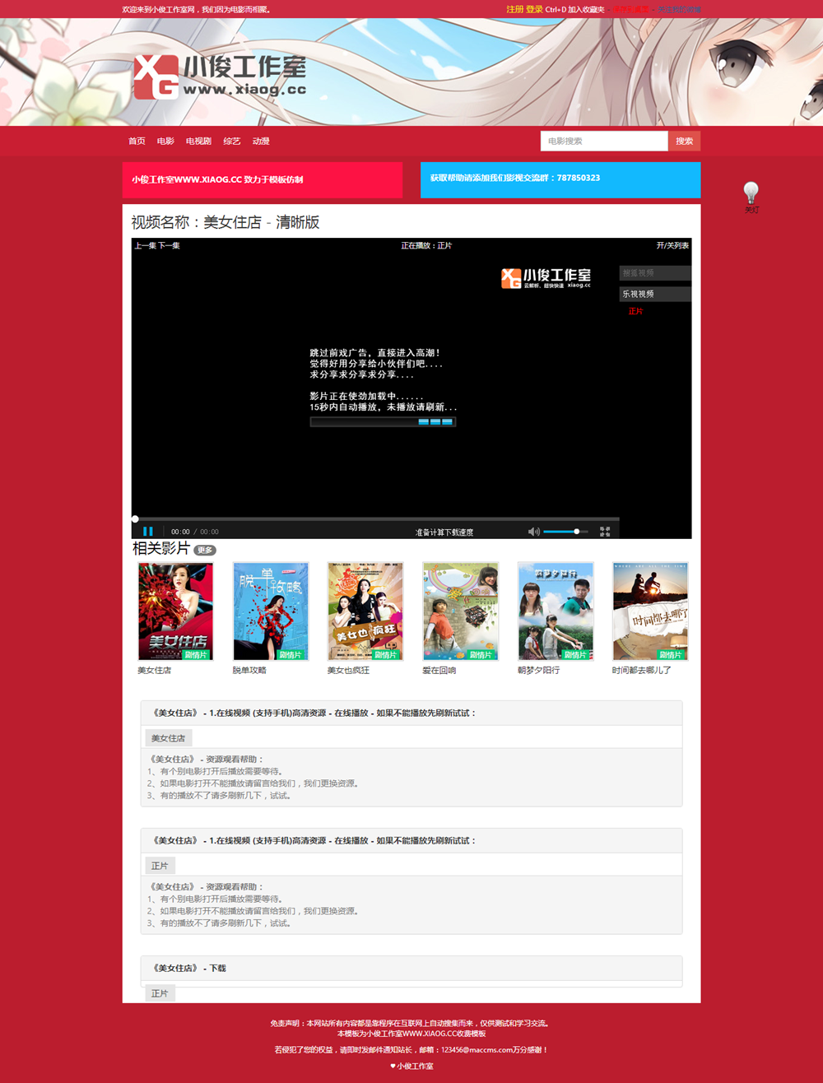This screenshot has width=823, height=1083.
Task: Click 脱单攻略 title text under poster
Action: click(249, 670)
